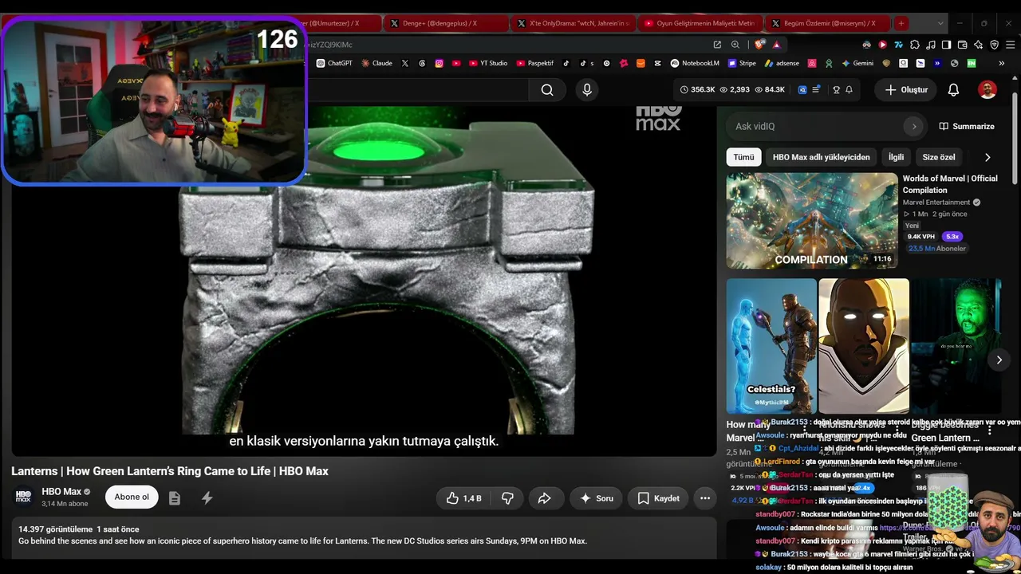This screenshot has height=574, width=1021.
Task: Show more filter chips with the right arrow
Action: (987, 157)
